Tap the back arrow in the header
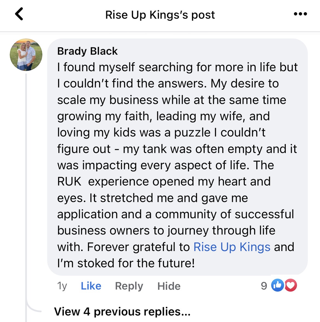Image resolution: width=320 pixels, height=322 pixels. pyautogui.click(x=19, y=14)
